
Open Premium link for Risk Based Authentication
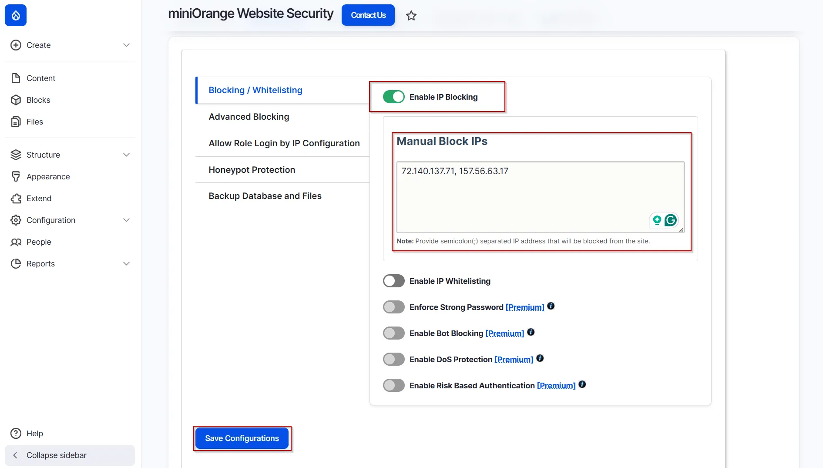[556, 386]
